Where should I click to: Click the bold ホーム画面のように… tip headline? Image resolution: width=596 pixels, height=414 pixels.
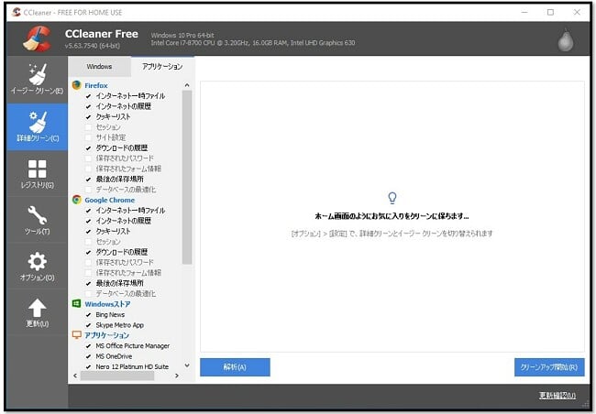pyautogui.click(x=392, y=216)
